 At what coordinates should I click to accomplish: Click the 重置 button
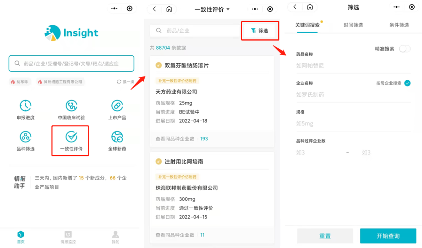tap(325, 236)
